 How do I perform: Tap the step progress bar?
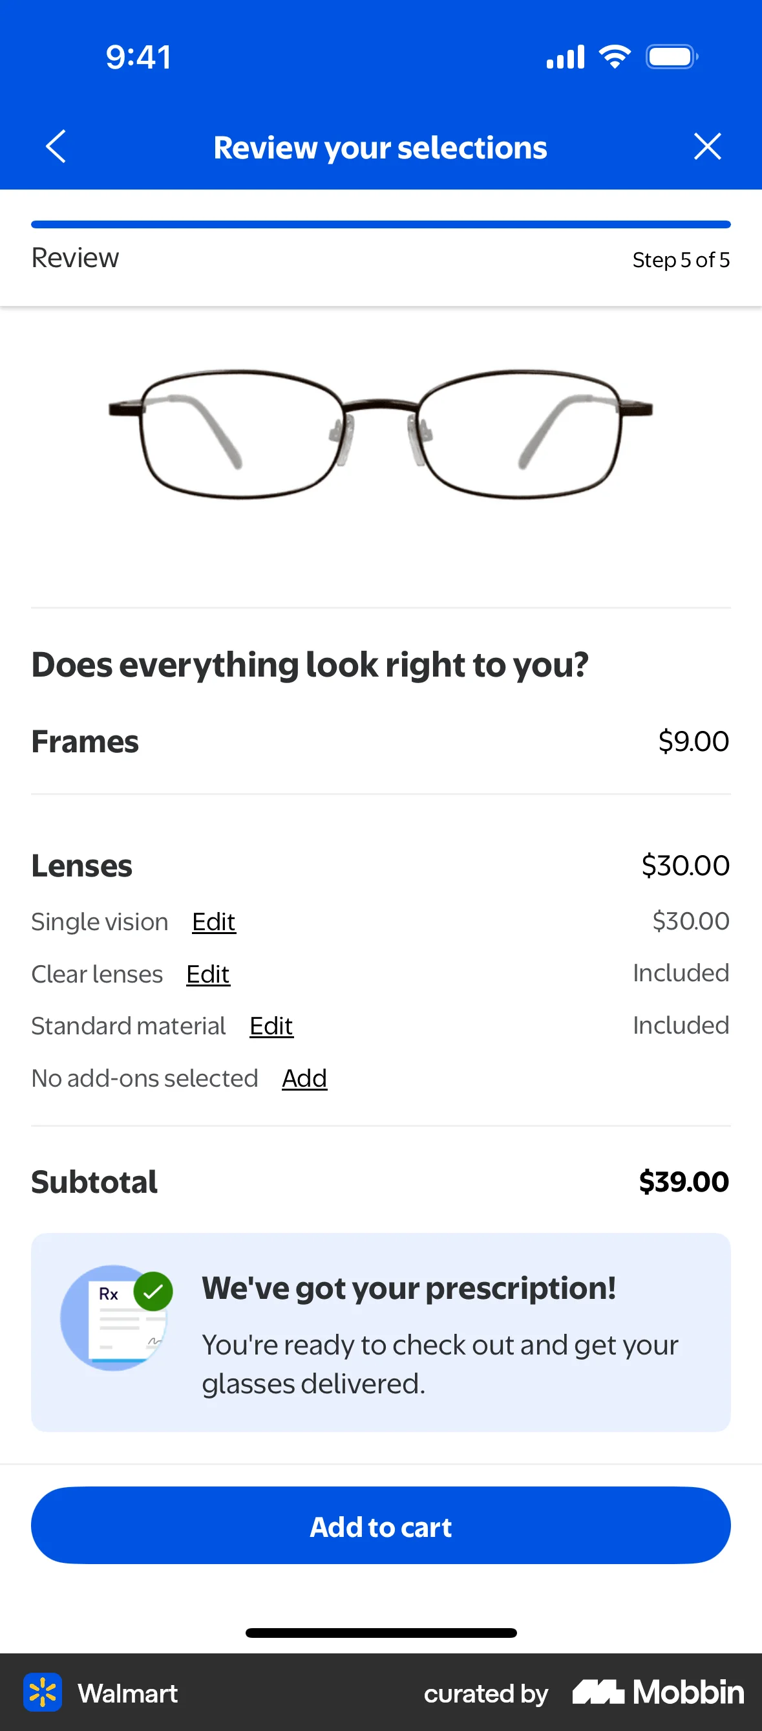coord(381,224)
